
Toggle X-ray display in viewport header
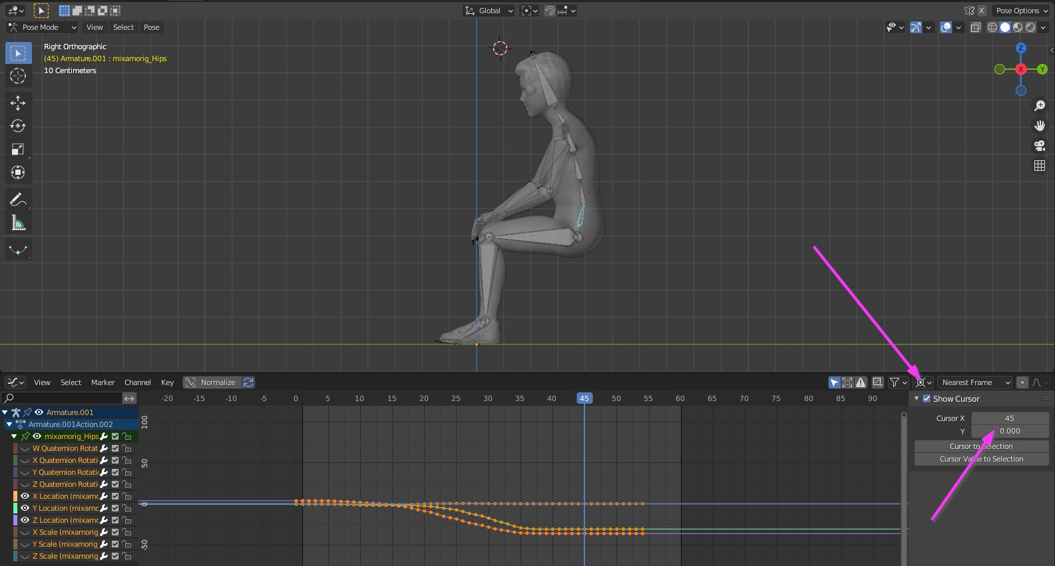click(976, 27)
